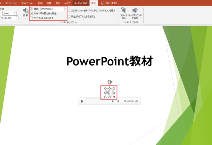Switch to the Audio Format (オーディオ形式) tab
The height and width of the screenshot is (145, 212).
81,3
